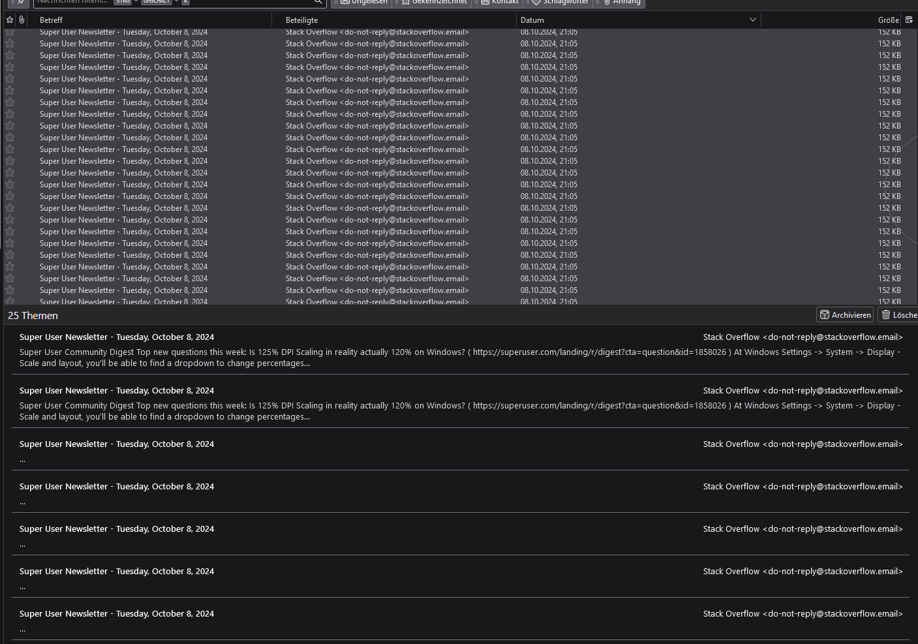Click the attachment paperclip column header

coord(22,20)
